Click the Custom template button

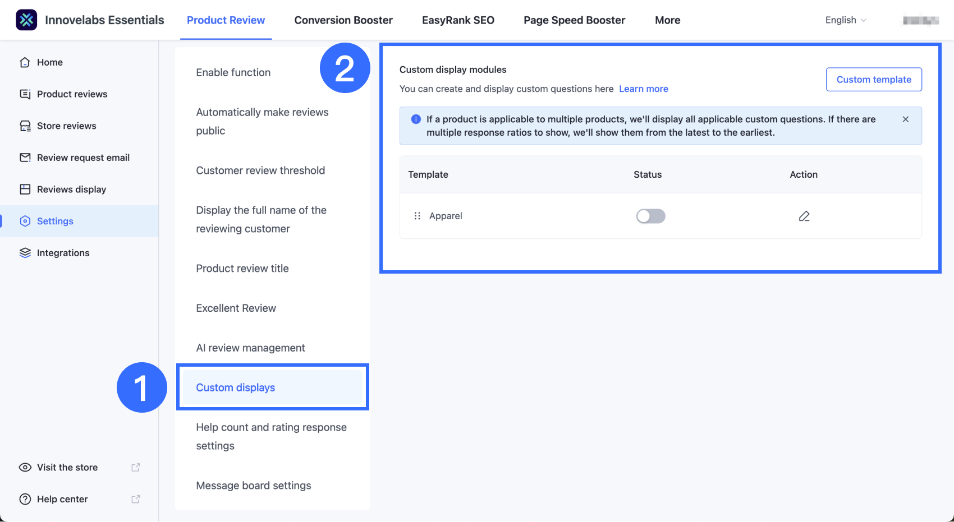tap(874, 80)
